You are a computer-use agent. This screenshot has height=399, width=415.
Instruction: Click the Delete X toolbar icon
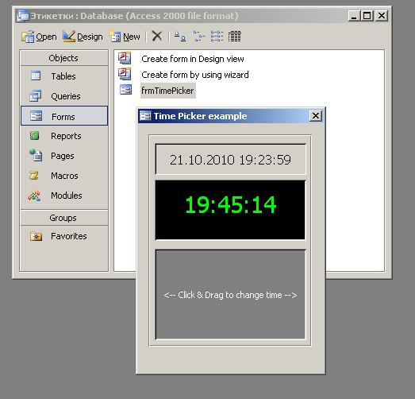coord(157,36)
